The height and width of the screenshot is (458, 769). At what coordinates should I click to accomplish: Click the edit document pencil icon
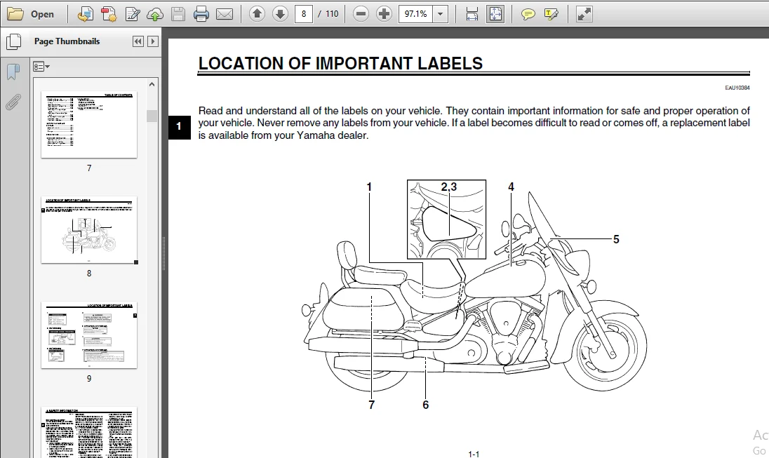tap(132, 14)
